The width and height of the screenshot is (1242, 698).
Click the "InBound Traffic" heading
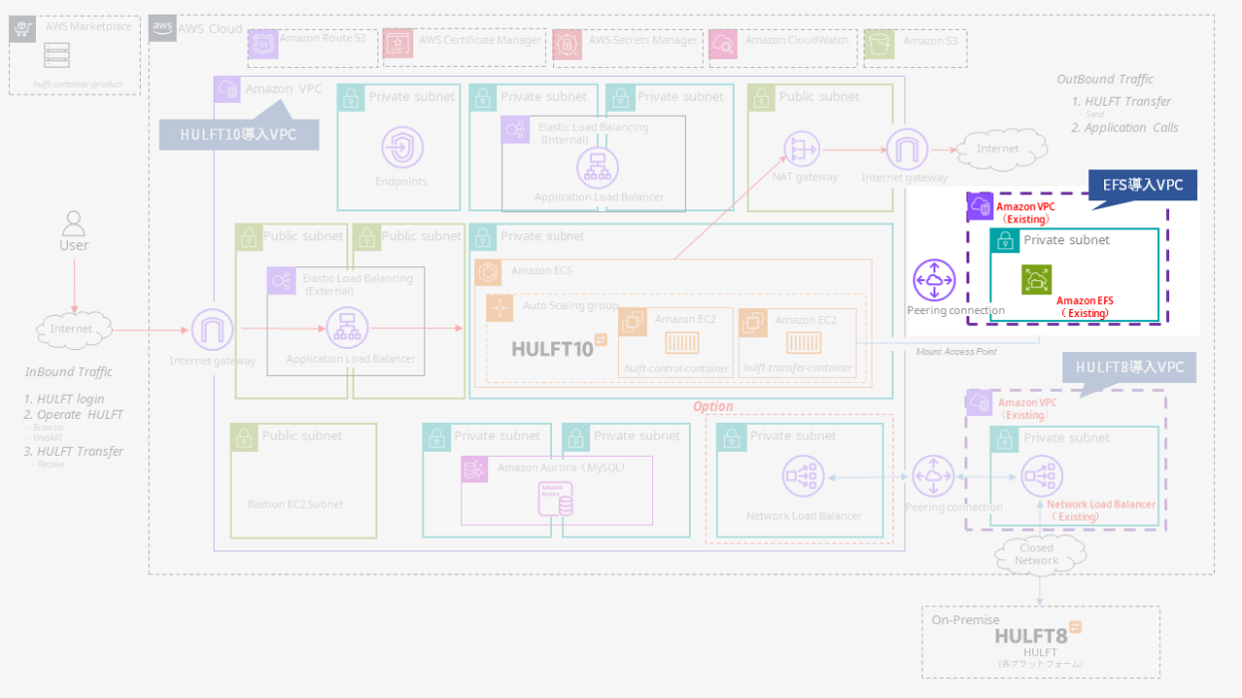(69, 372)
